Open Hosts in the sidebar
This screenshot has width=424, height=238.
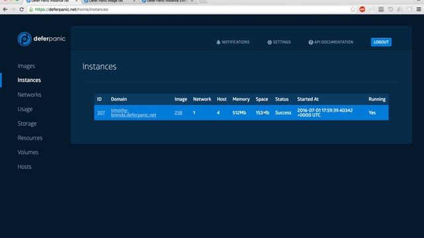(x=25, y=167)
